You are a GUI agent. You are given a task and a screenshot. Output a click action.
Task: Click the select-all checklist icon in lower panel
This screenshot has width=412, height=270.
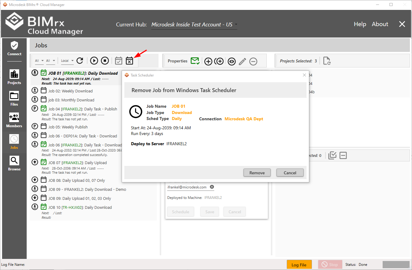(332, 155)
